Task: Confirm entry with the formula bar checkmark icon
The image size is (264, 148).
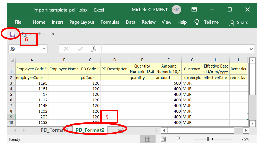Action: [80, 49]
